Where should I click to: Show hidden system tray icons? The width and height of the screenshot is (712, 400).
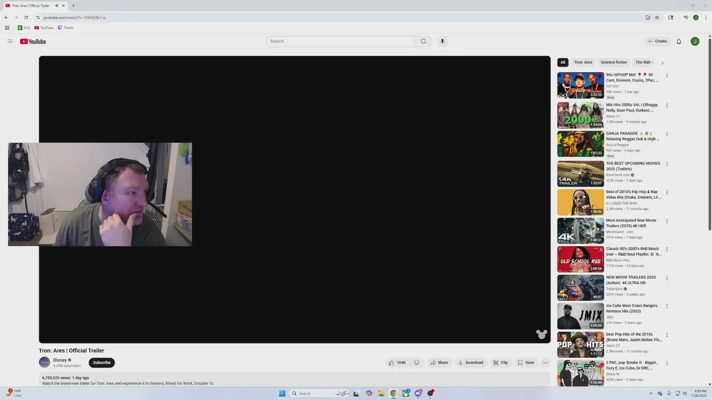(x=651, y=393)
